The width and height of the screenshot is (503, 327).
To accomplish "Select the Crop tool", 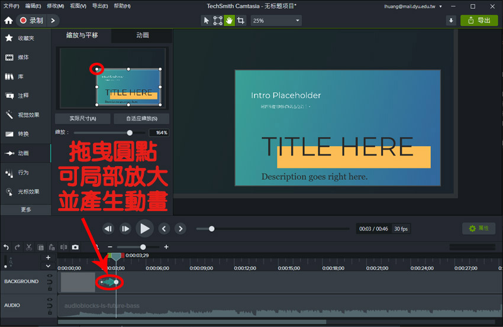I will tap(241, 21).
